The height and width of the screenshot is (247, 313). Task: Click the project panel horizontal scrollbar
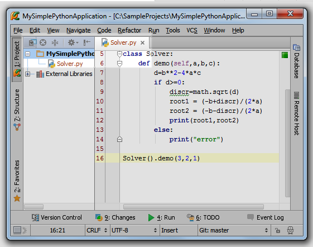[x=33, y=207]
